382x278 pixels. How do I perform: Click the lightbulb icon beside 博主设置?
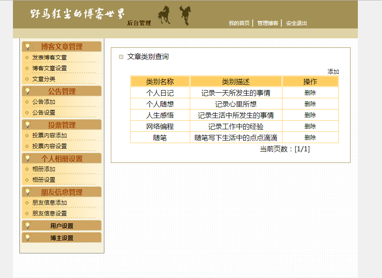tap(28, 237)
